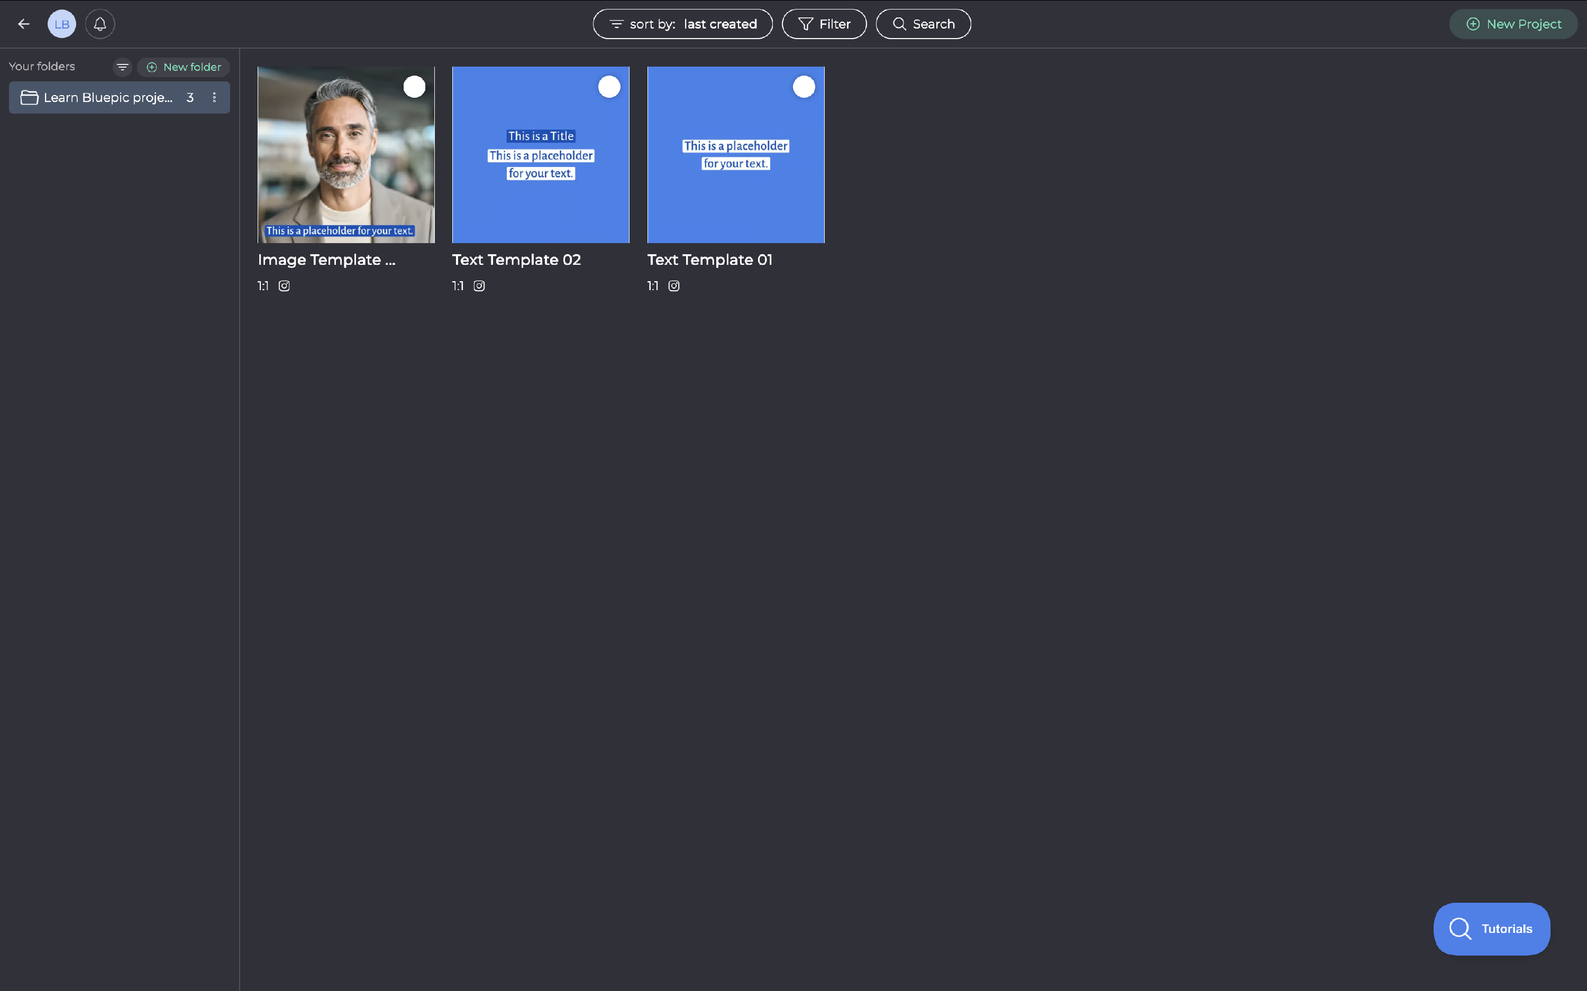1587x991 pixels.
Task: Open the notifications bell
Action: 99,24
